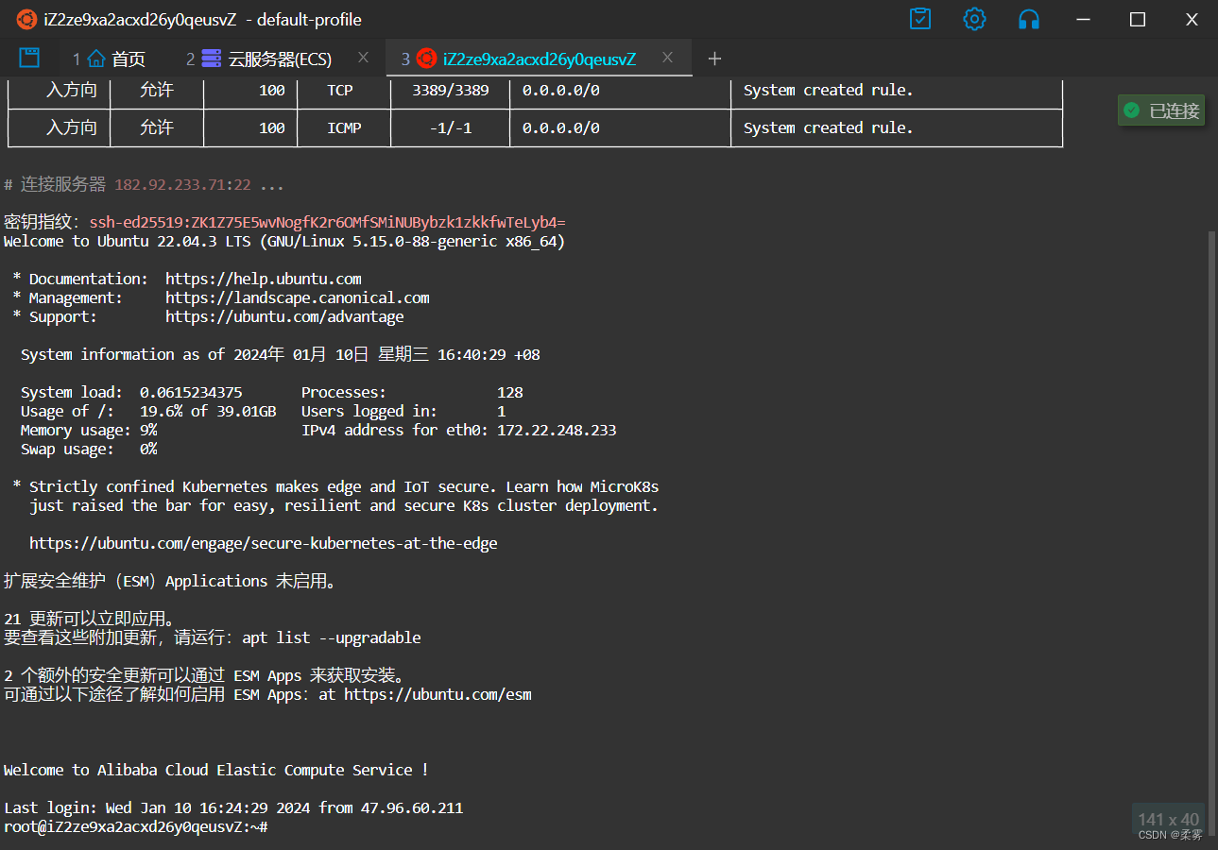Viewport: 1218px width, 850px height.
Task: Click the server icon on 云服务器 tab
Action: coord(212,59)
